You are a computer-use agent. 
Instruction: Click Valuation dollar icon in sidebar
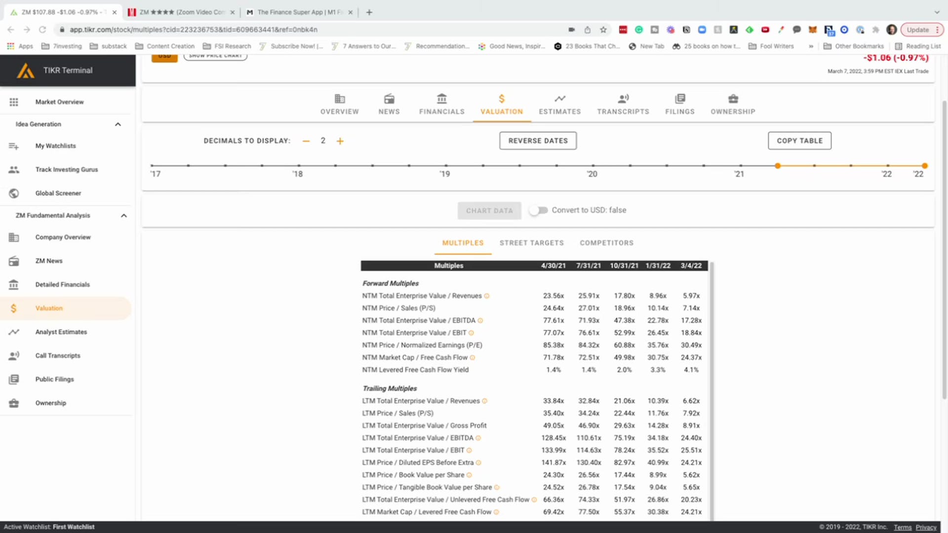[14, 308]
